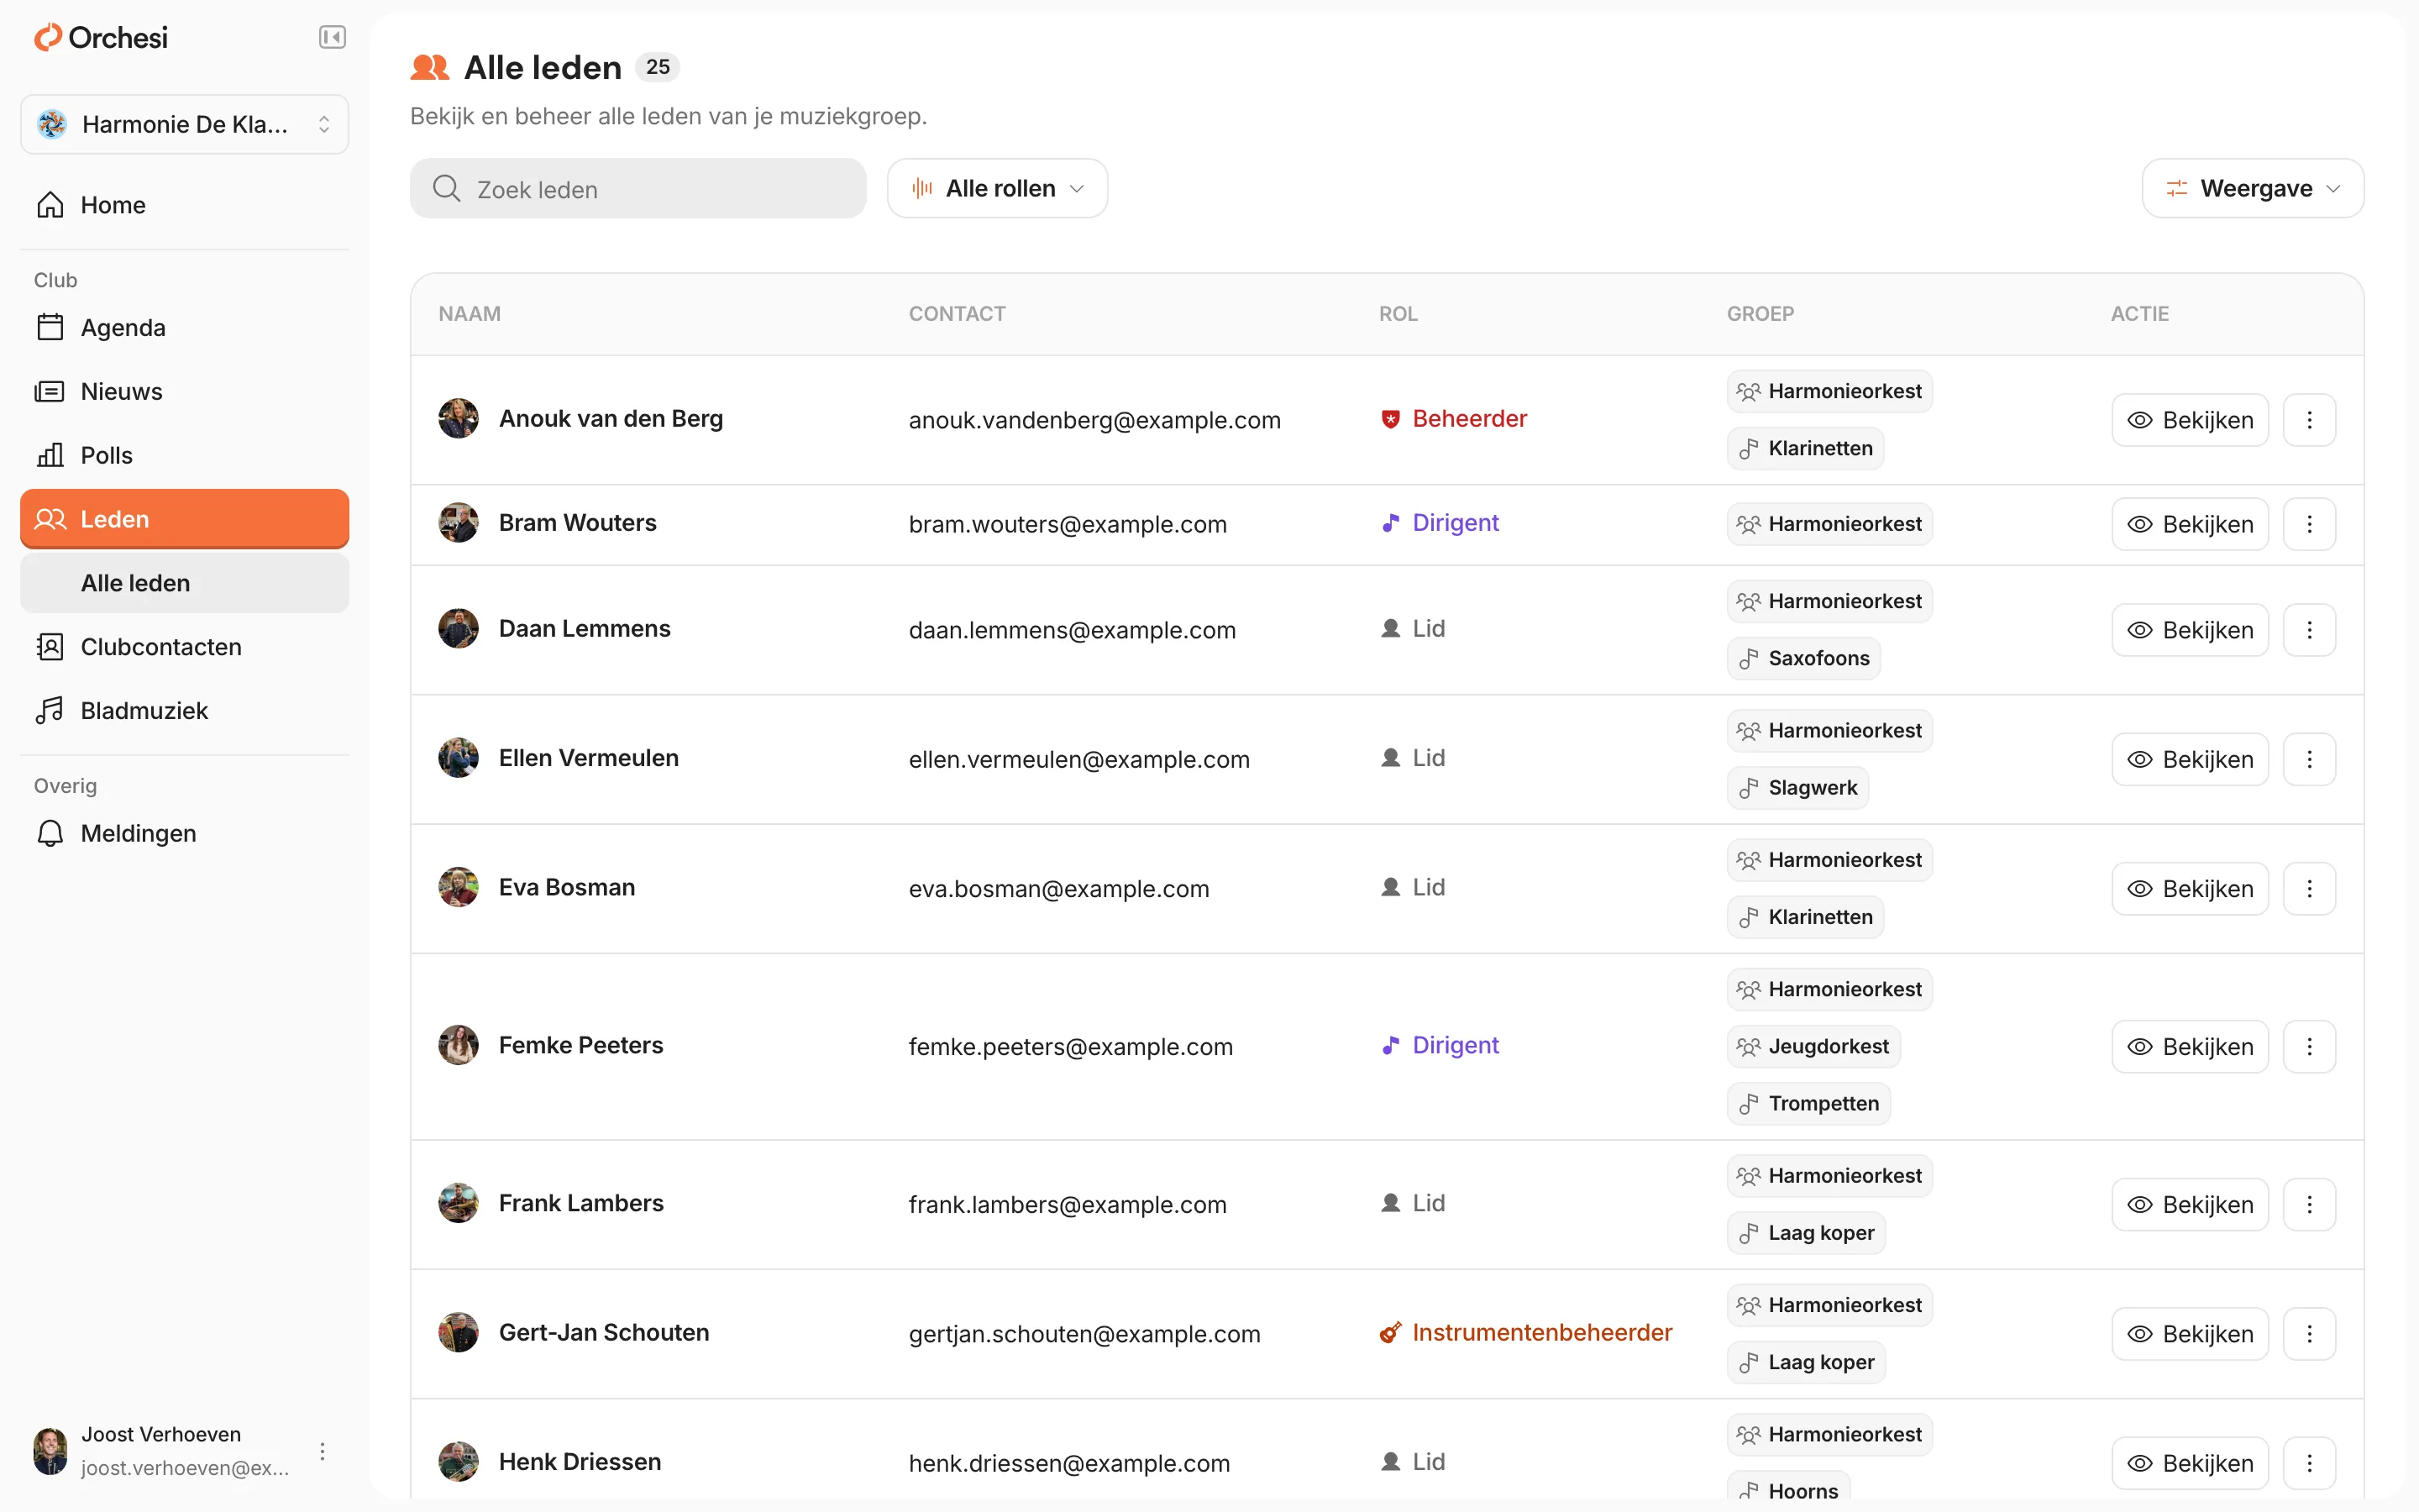Open the more menu for Ellen Vermeulen
The height and width of the screenshot is (1512, 2419).
2309,759
